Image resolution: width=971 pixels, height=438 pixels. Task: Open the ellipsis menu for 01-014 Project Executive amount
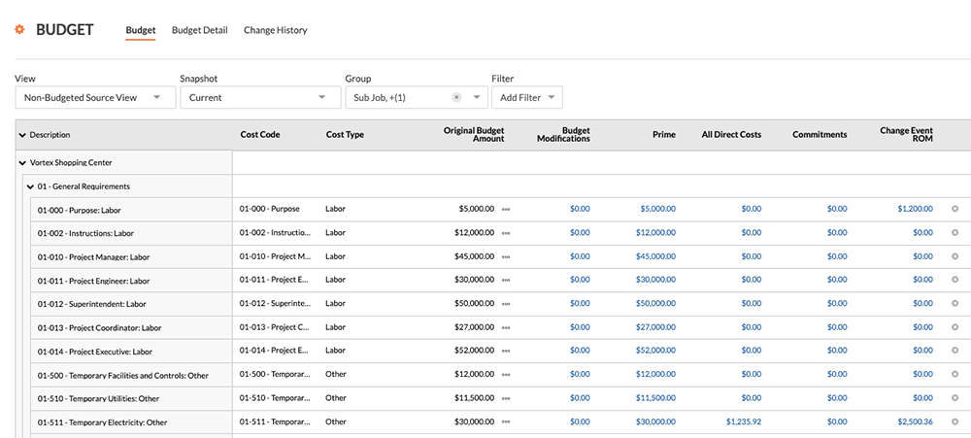click(x=506, y=351)
